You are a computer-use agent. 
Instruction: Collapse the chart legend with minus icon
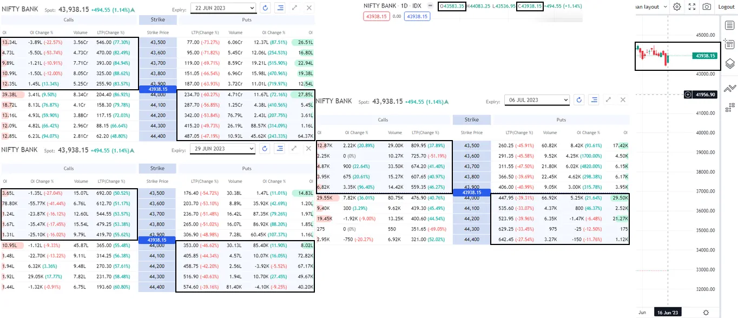click(x=430, y=6)
